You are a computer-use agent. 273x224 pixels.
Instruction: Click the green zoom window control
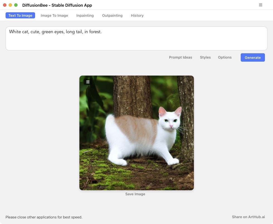(16, 5)
